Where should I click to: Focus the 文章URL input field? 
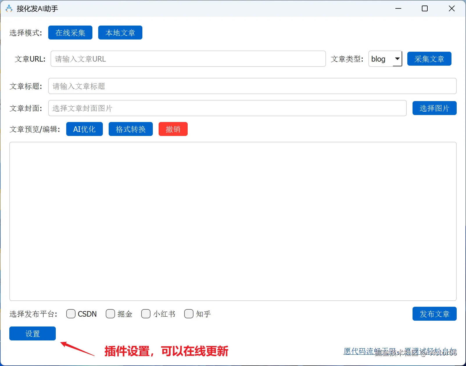point(188,59)
